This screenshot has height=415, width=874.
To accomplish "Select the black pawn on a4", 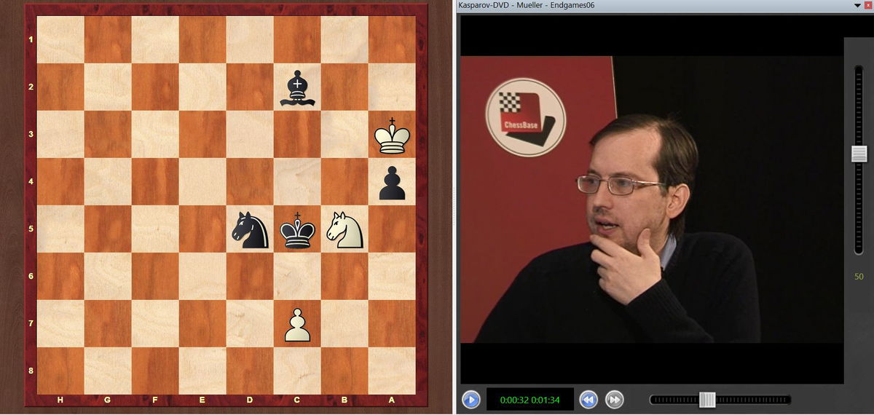I will tap(393, 183).
